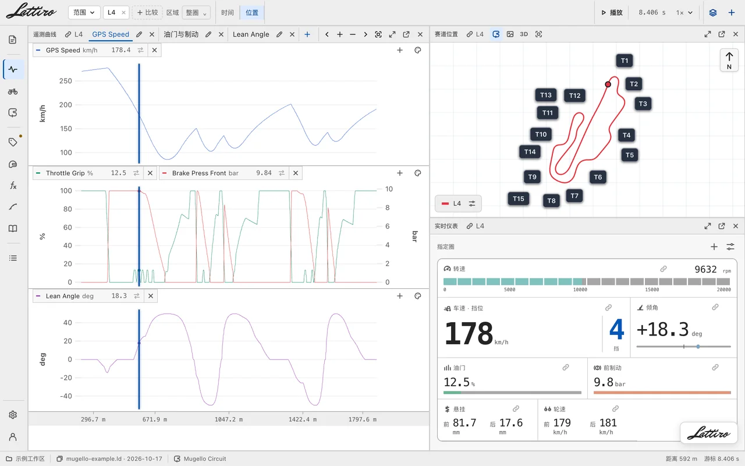The image size is (745, 466).
Task: Switch to the Lean Angle tab
Action: [x=251, y=34]
